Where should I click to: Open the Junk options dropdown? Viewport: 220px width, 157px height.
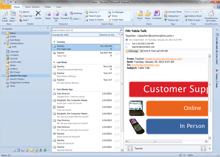pos(24,20)
